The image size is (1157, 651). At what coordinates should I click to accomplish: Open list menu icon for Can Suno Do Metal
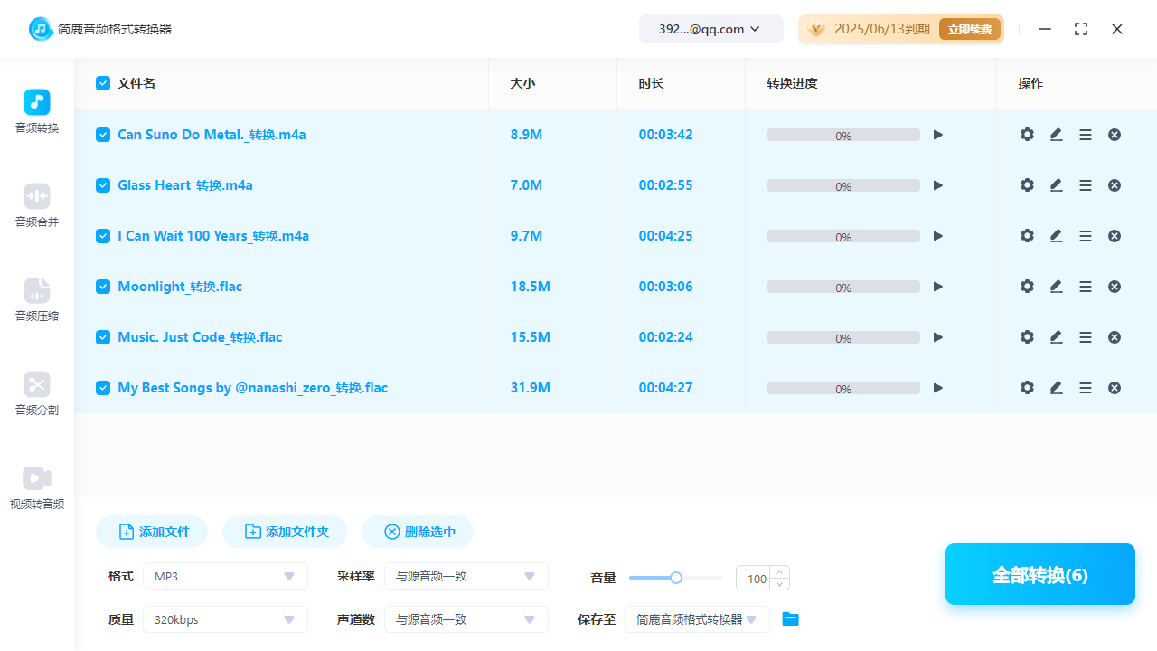point(1086,135)
